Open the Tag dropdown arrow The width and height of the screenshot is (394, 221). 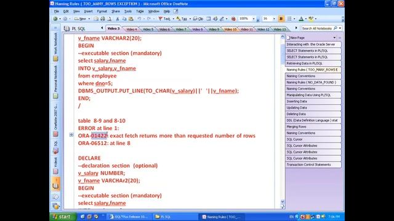click(190, 19)
